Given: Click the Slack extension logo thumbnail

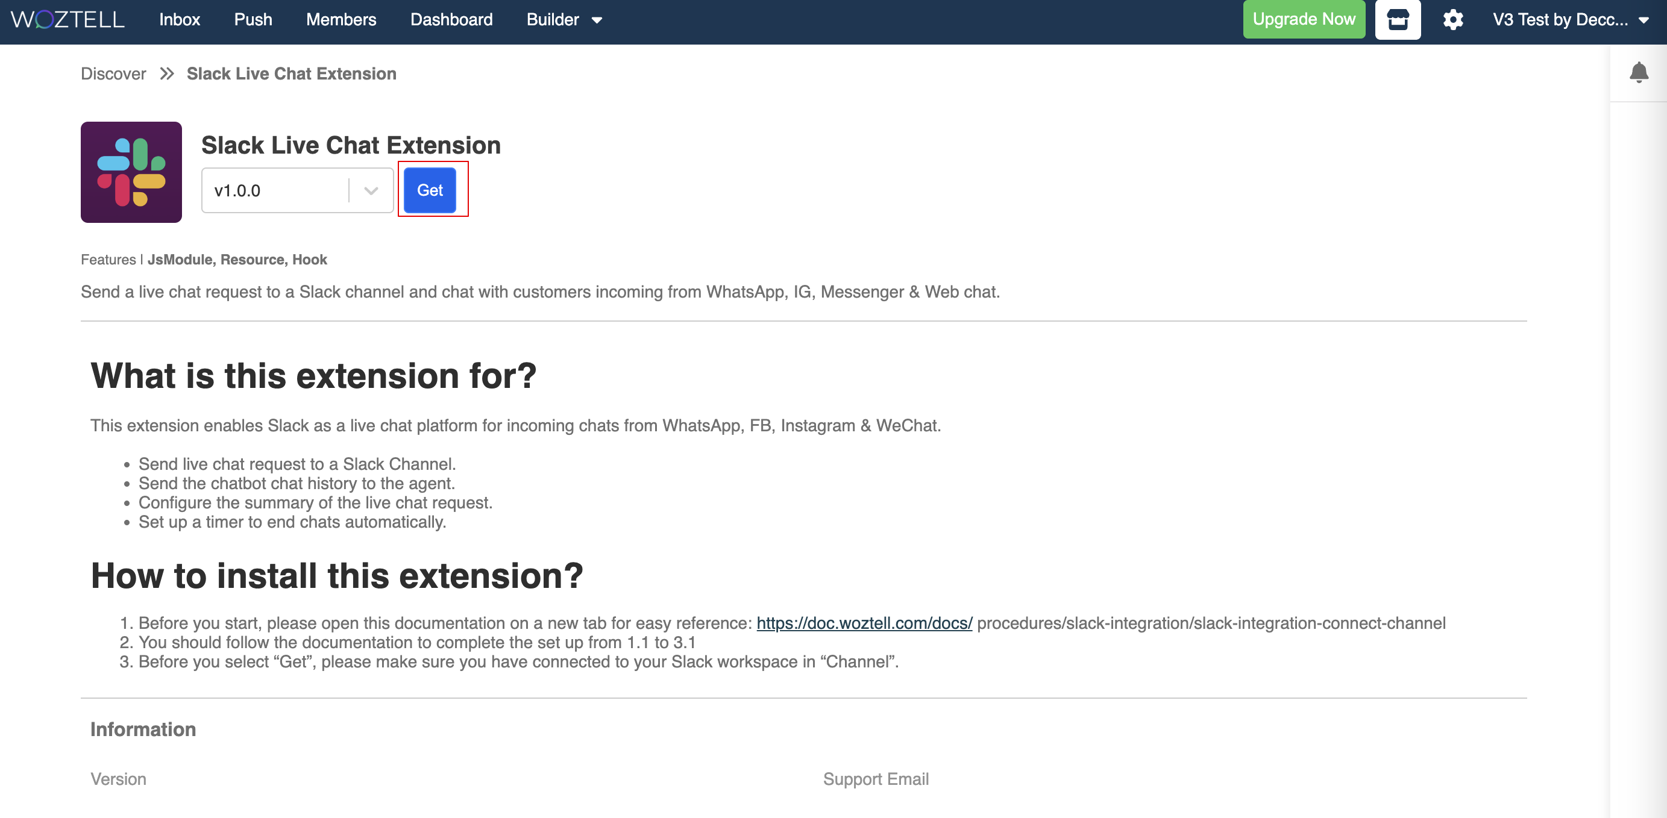Looking at the screenshot, I should click(x=131, y=172).
